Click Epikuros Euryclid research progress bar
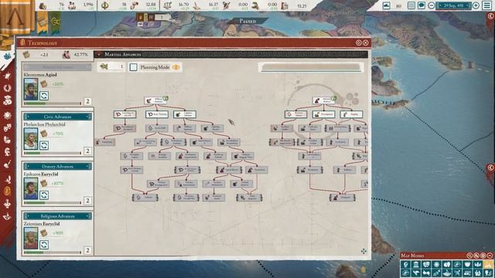 tap(53, 203)
